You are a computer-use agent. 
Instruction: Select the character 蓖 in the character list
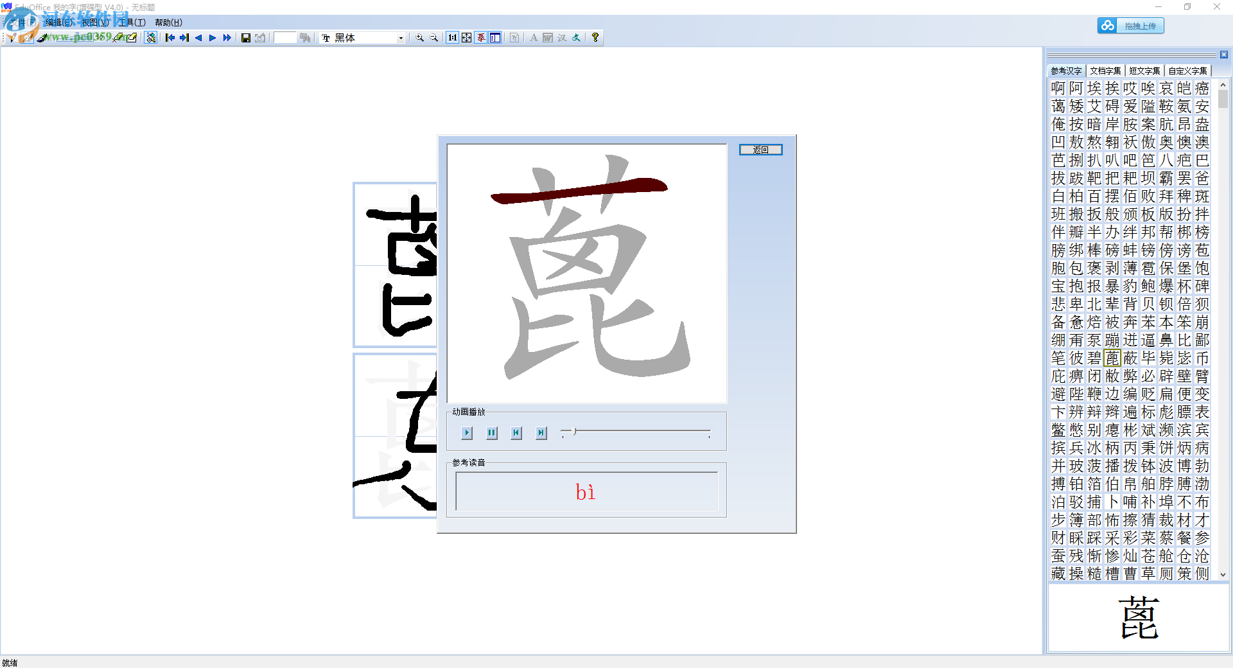1112,358
